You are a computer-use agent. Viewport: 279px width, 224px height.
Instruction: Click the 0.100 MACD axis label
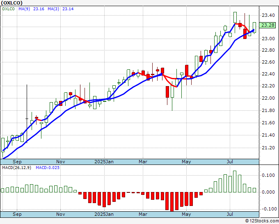(x=268, y=175)
